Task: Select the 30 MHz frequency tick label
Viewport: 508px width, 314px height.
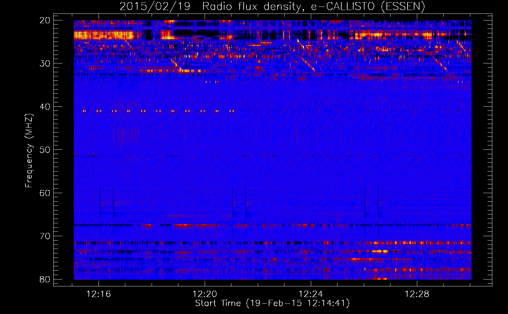Action: (x=45, y=63)
